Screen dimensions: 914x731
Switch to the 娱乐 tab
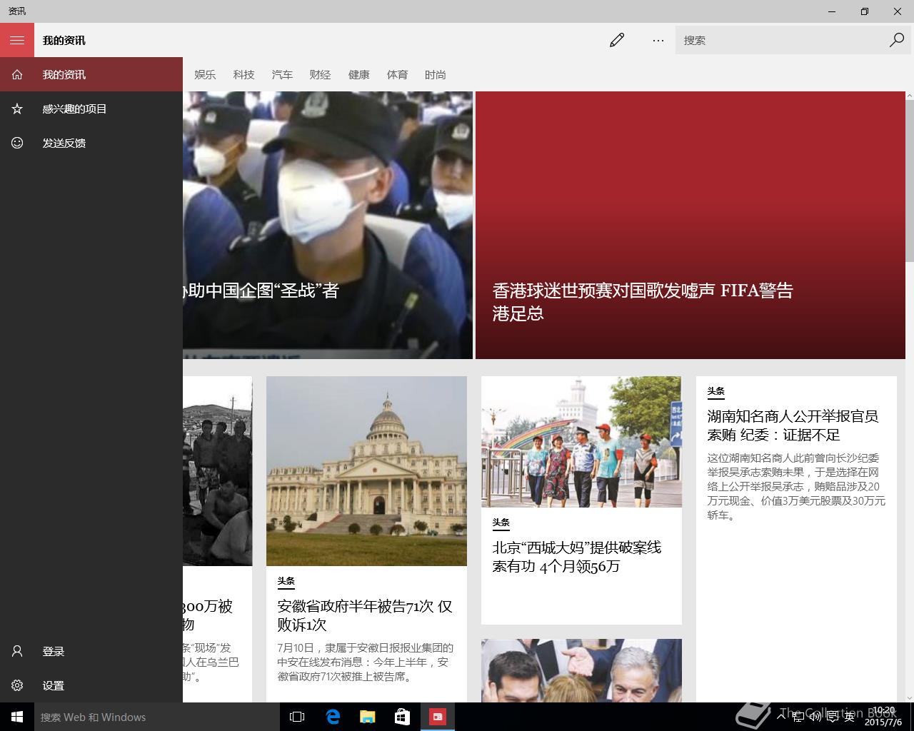(x=205, y=74)
